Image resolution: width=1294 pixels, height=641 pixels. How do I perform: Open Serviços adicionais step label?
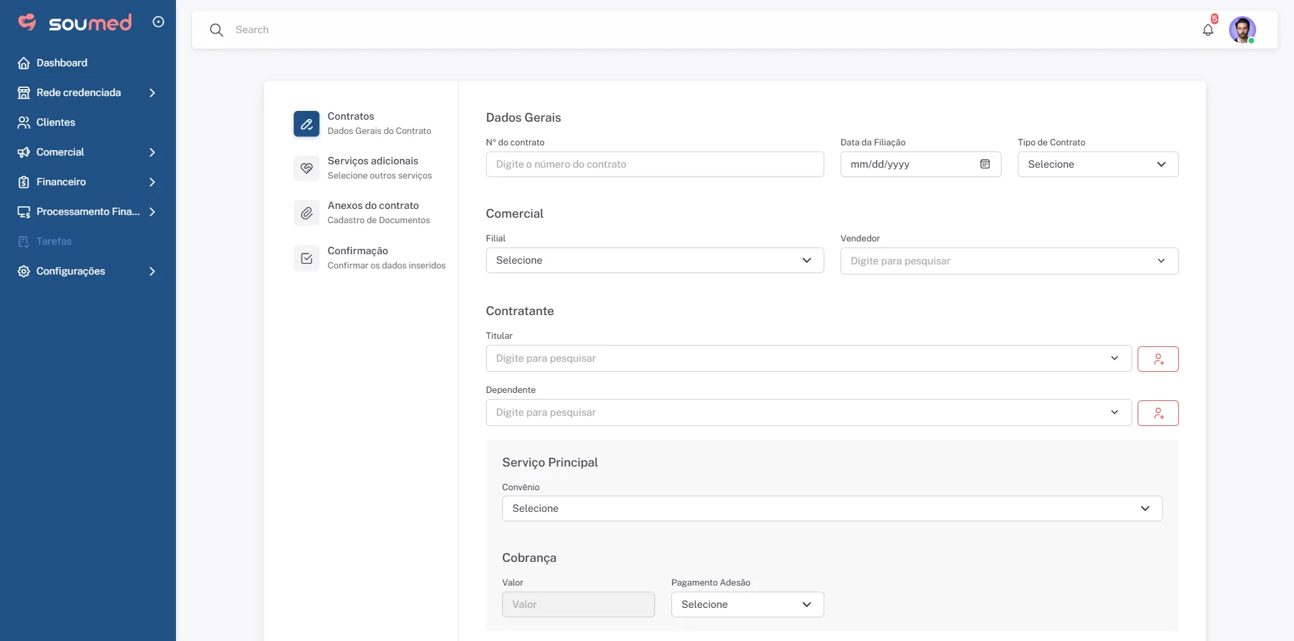(373, 161)
